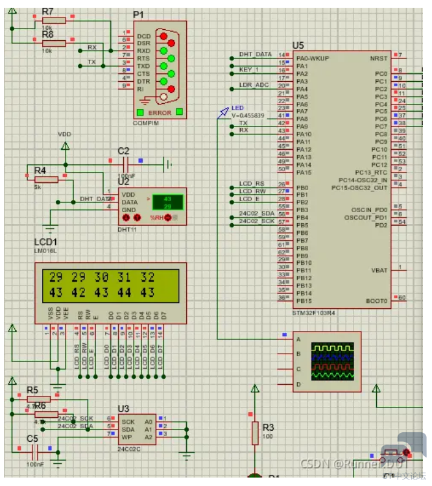Click the NRST pin label on U5
Viewport: 432px width, 486px height.
coord(378,58)
